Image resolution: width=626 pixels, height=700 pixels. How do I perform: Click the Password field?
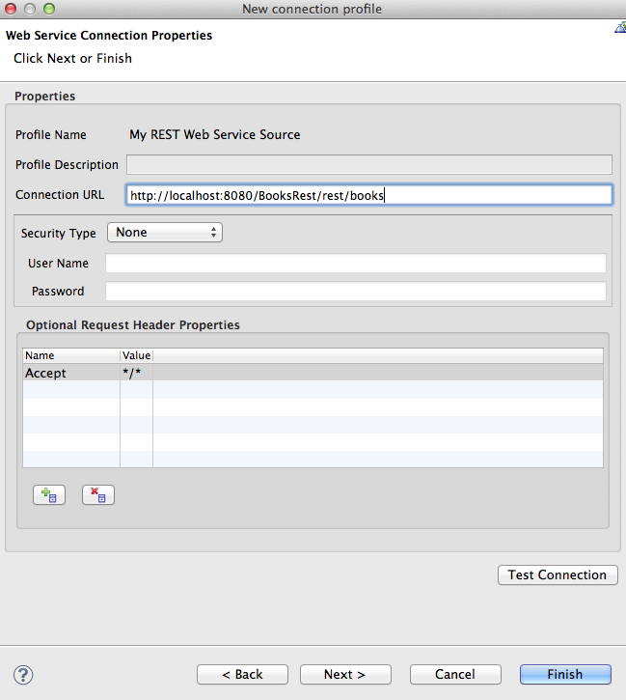(356, 291)
